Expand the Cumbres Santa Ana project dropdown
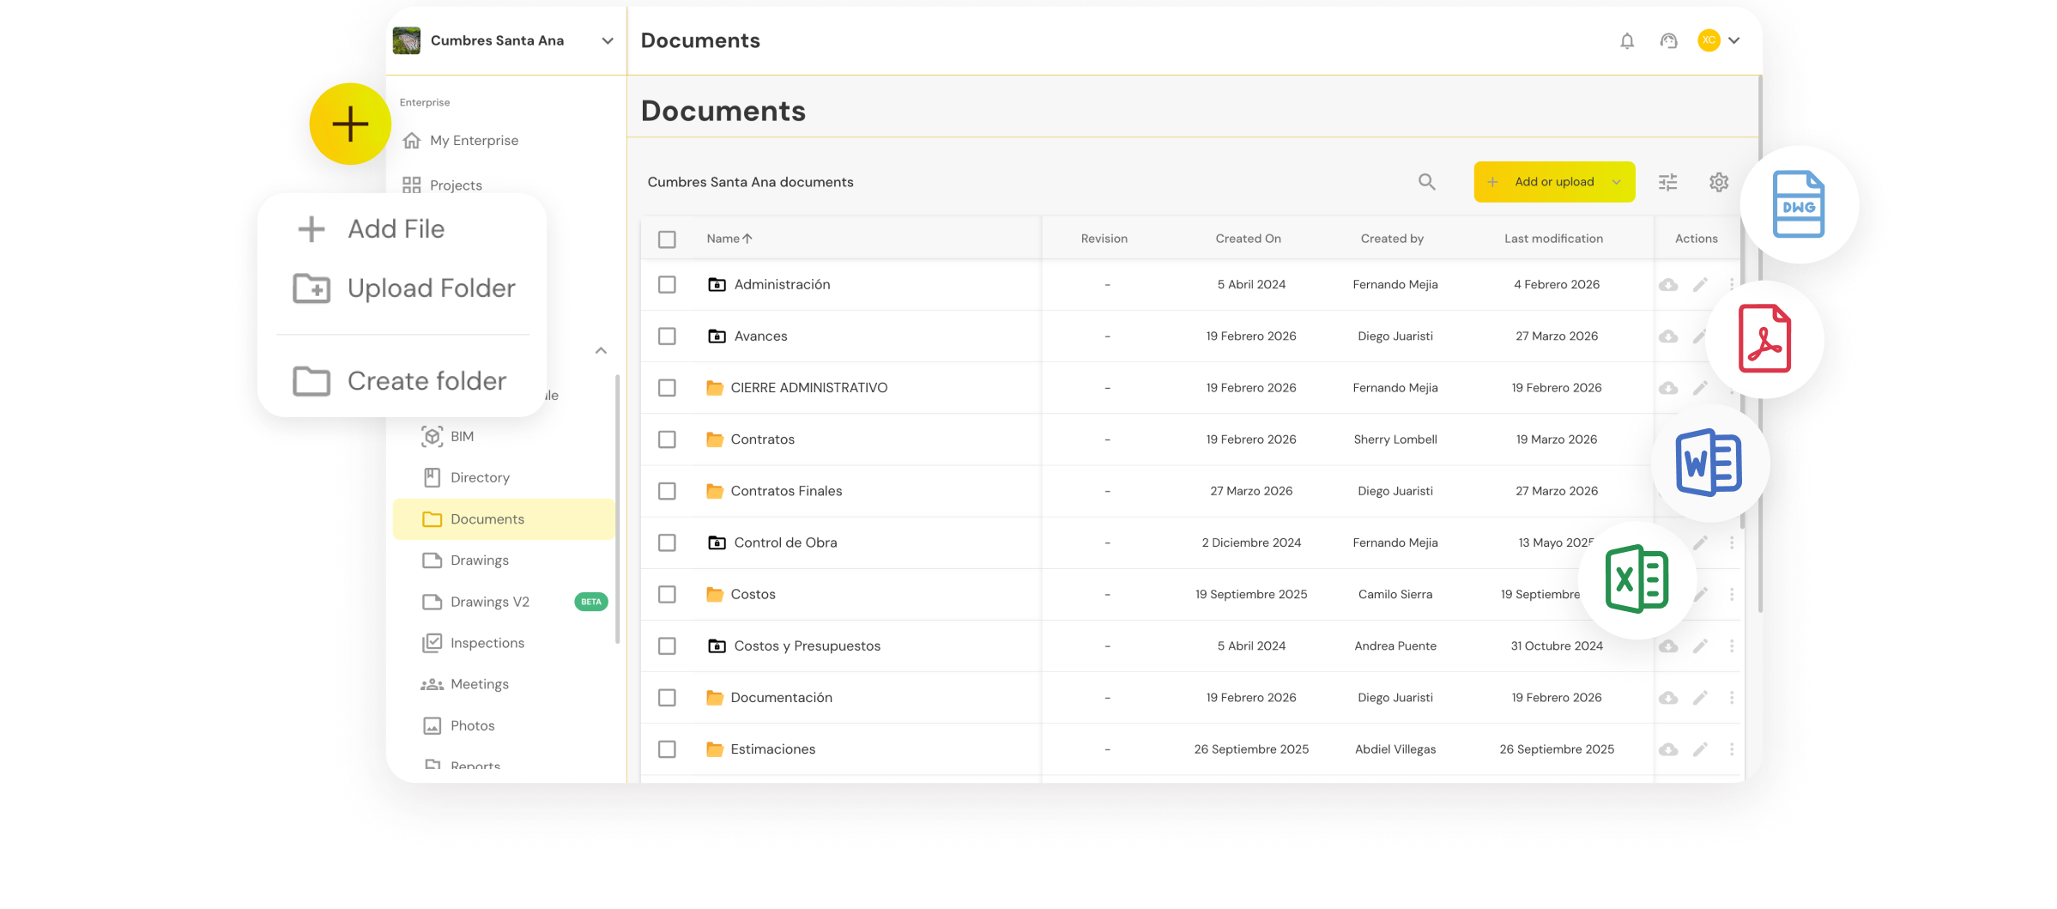The height and width of the screenshot is (909, 2057). [608, 40]
